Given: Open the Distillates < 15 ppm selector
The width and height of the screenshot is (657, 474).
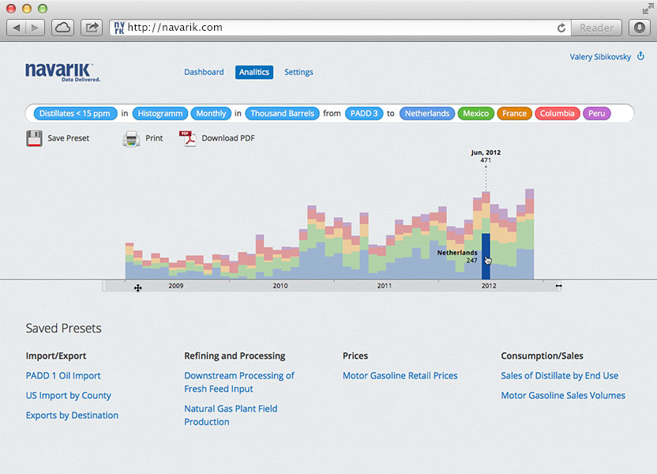Looking at the screenshot, I should click(x=75, y=114).
